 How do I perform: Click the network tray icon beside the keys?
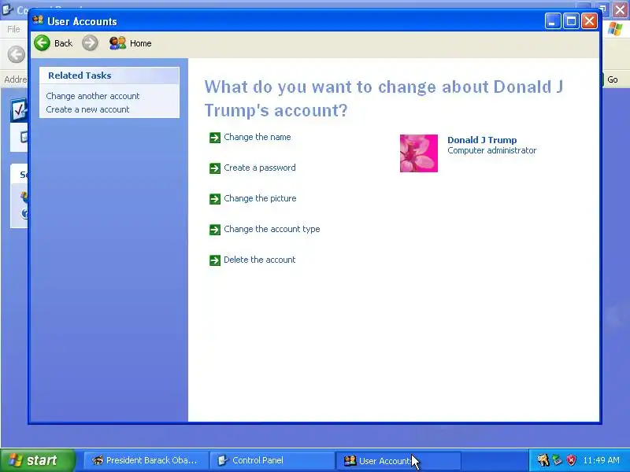point(558,460)
